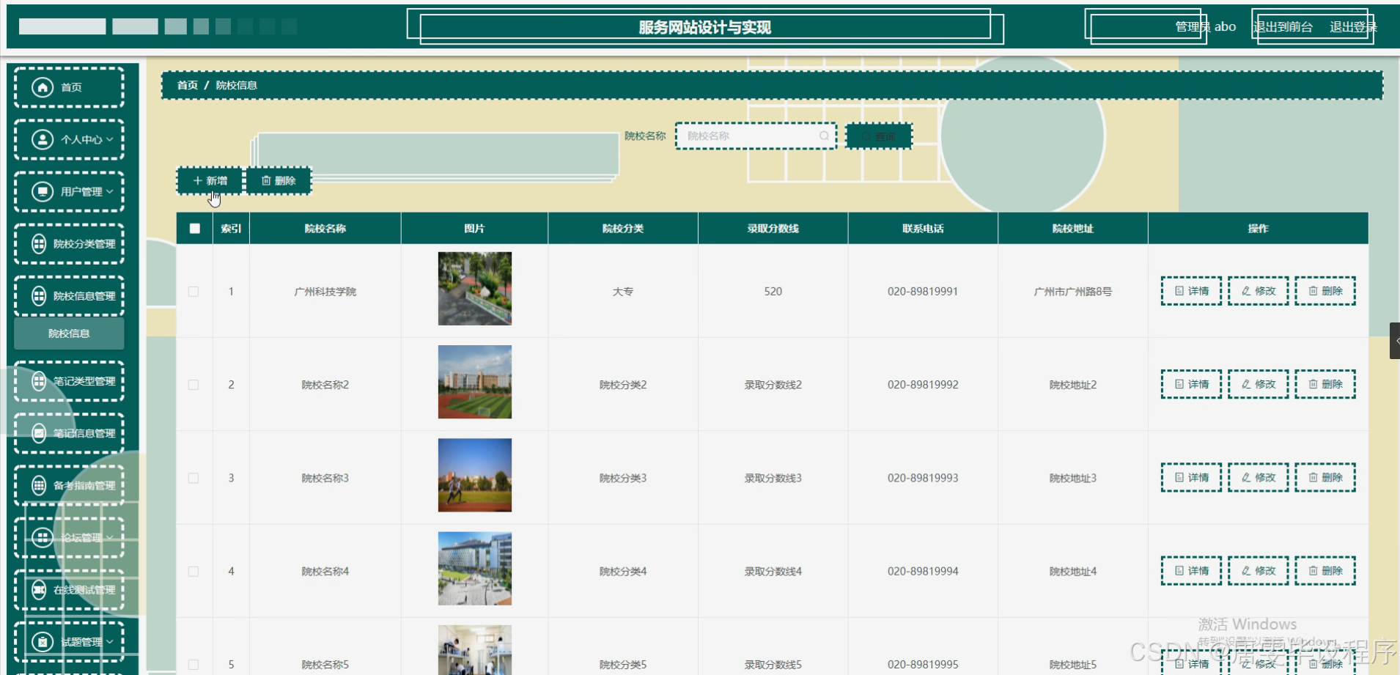Click the 论坛管理 sidebar icon
Image resolution: width=1400 pixels, height=675 pixels.
(43, 537)
